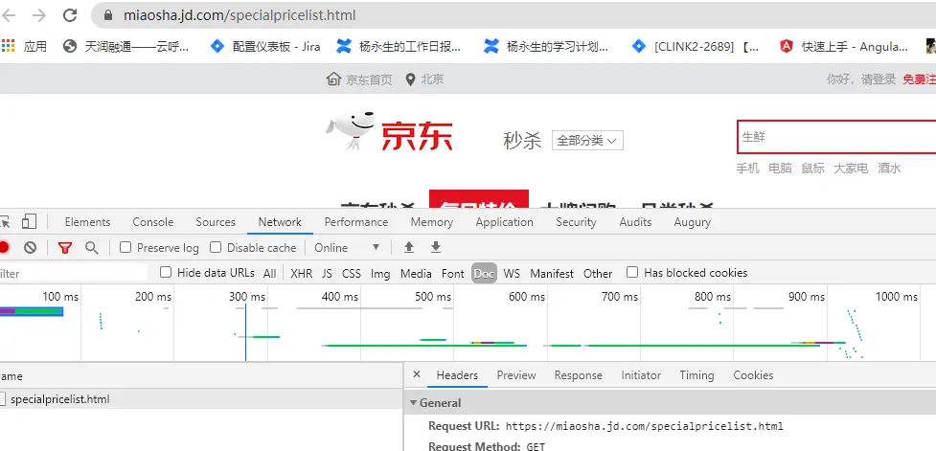The image size is (936, 451).
Task: Click the network Filter text field
Action: click(73, 273)
